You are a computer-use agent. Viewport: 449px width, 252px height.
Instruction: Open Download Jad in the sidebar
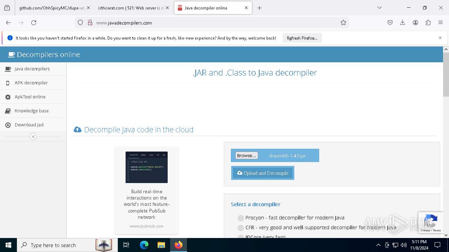coord(33,125)
